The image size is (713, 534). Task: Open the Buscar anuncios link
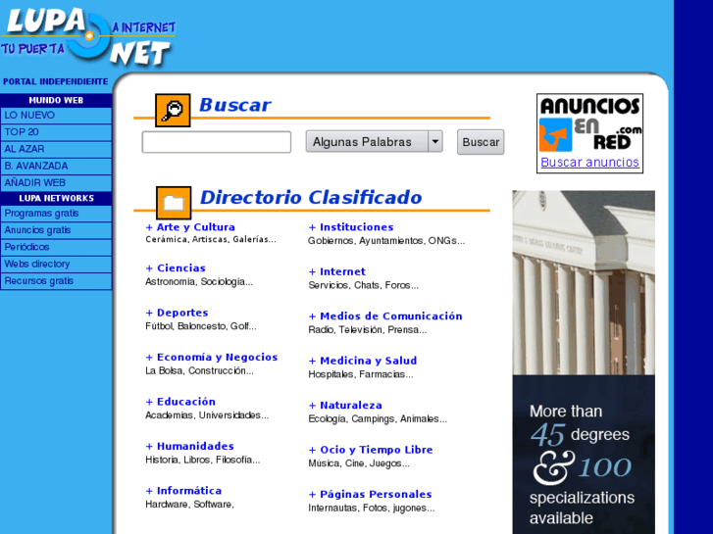[589, 163]
